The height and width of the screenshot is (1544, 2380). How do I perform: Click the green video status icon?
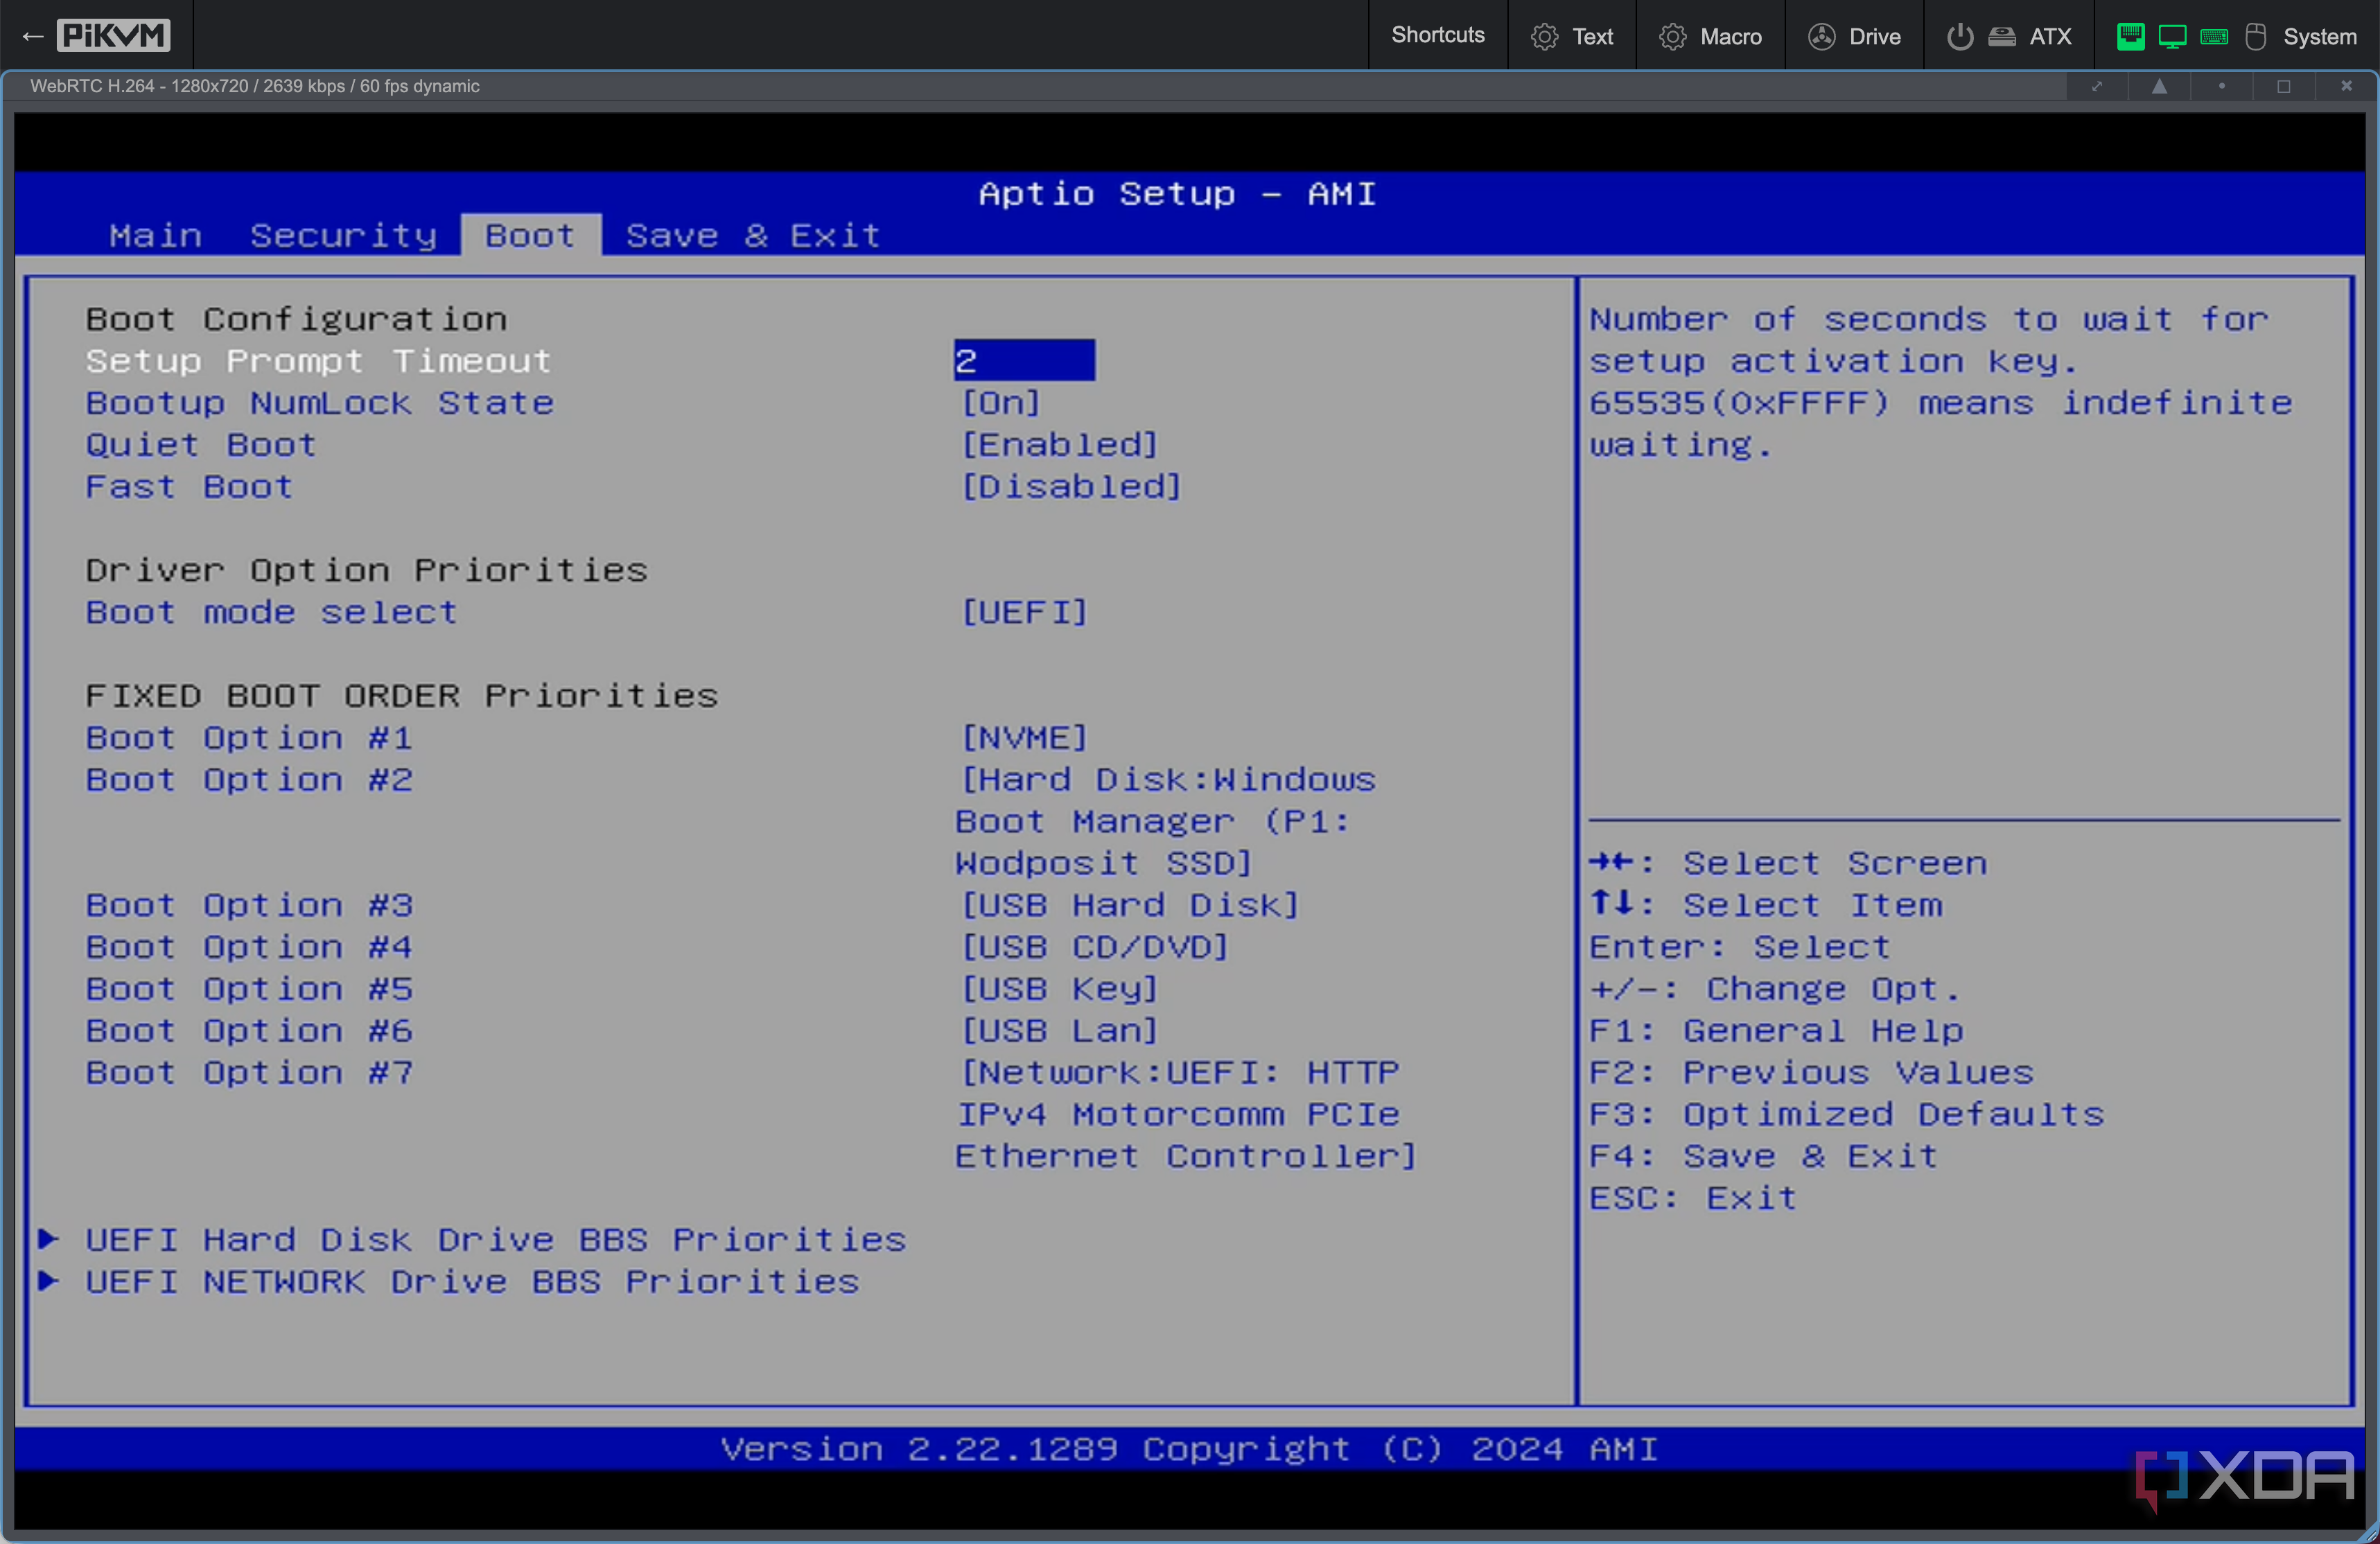click(x=2130, y=37)
